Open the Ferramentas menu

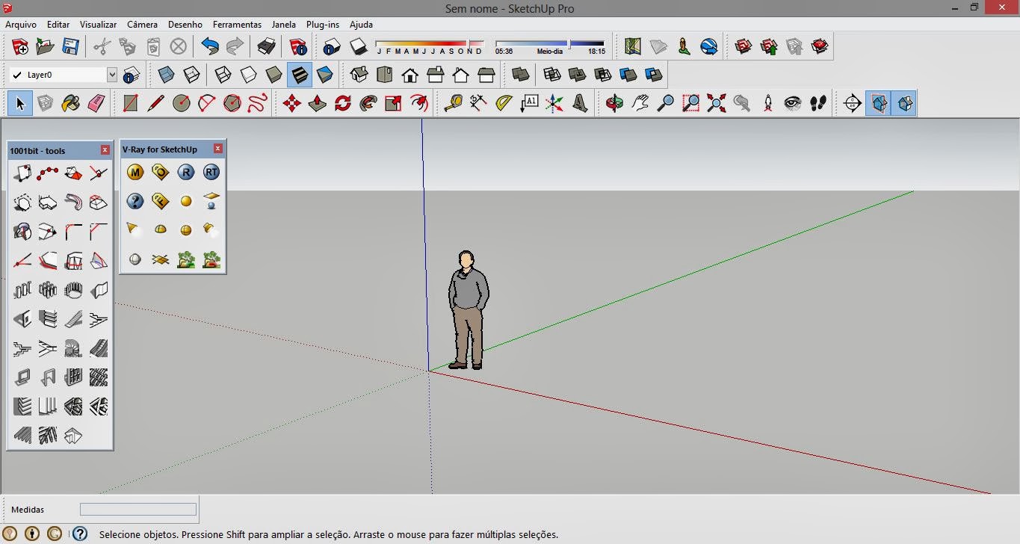coord(237,25)
